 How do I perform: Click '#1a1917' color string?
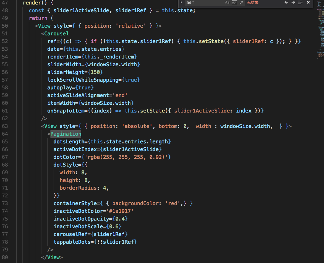120,211
